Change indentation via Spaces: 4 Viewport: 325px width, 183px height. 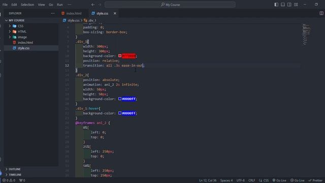226,180
